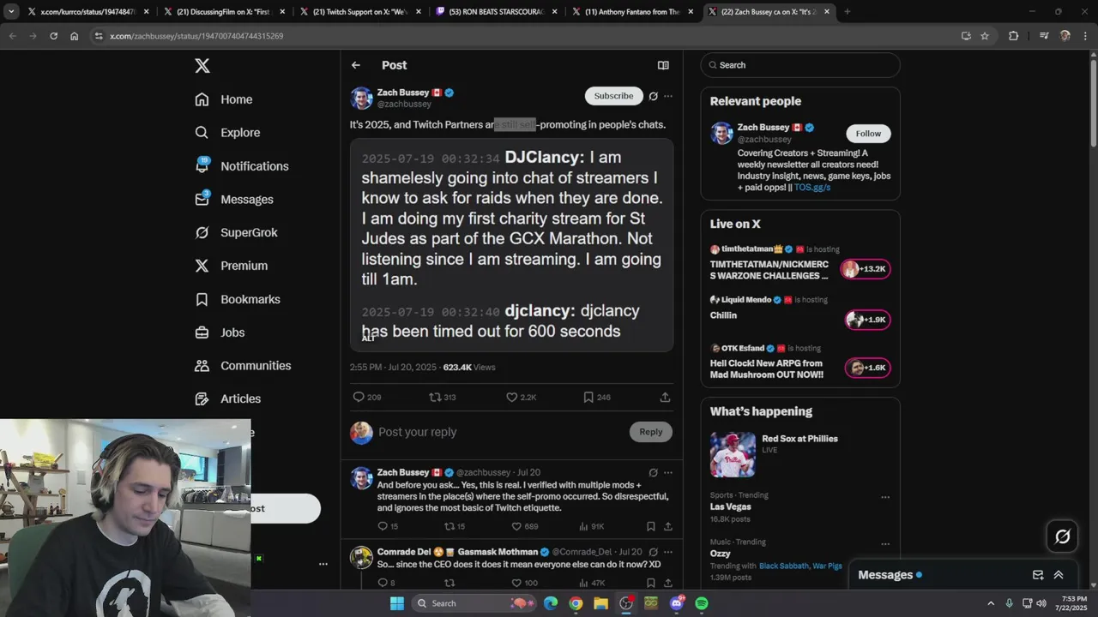Open Articles from sidebar
The width and height of the screenshot is (1098, 617).
pos(227,398)
